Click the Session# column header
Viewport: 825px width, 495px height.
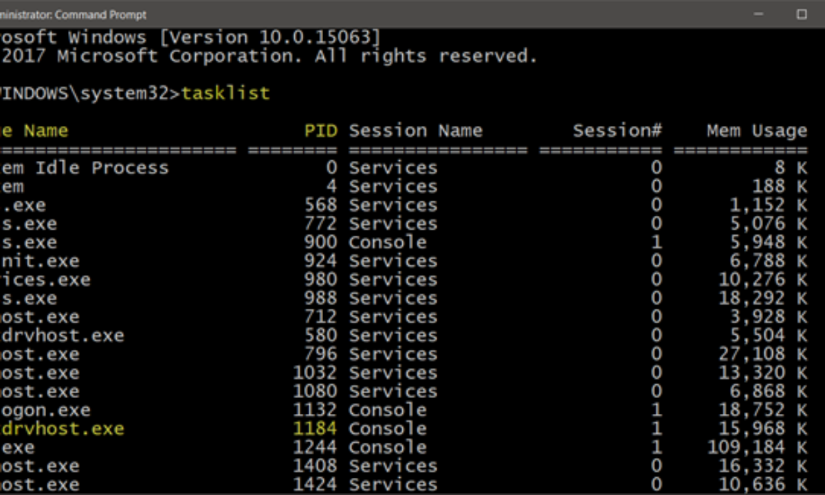(x=617, y=131)
